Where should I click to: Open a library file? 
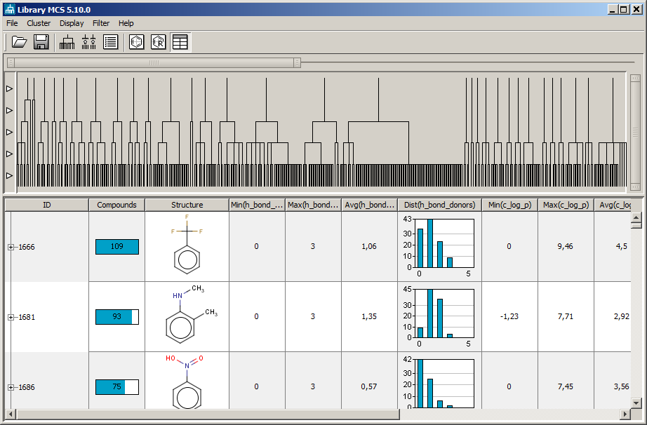pos(19,41)
